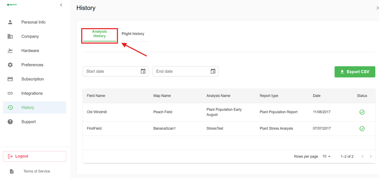Click the Support question mark icon
The image size is (379, 178).
[x=10, y=122]
